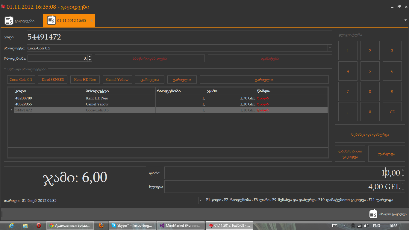Increase quantity using the up spinner arrow
Viewport: 409px width, 230px height.
click(x=90, y=56)
